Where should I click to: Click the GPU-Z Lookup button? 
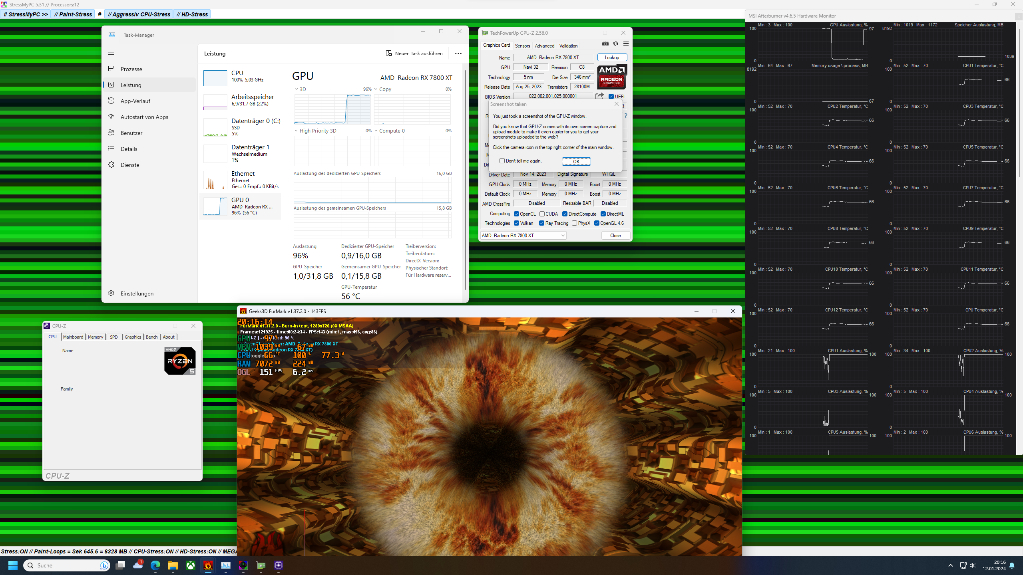[612, 57]
